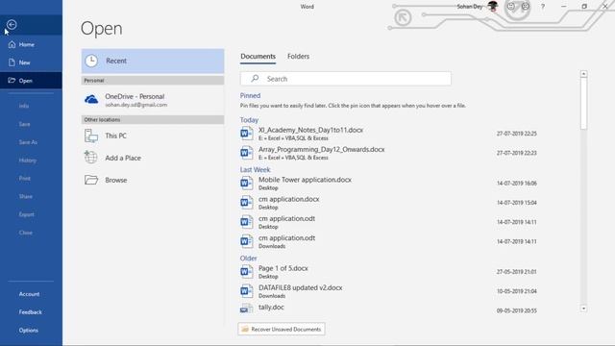This screenshot has height=346, width=615.
Task: Click the search magnifier icon
Action: click(255, 79)
